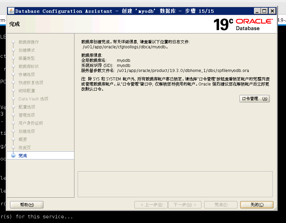This screenshot has height=223, width=286.
Task: Click the 完成 page heading
Action: click(14, 24)
